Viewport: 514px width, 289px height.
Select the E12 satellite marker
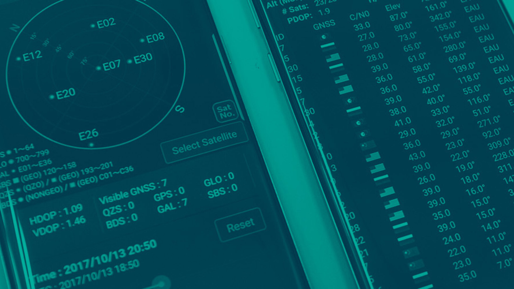click(x=19, y=59)
